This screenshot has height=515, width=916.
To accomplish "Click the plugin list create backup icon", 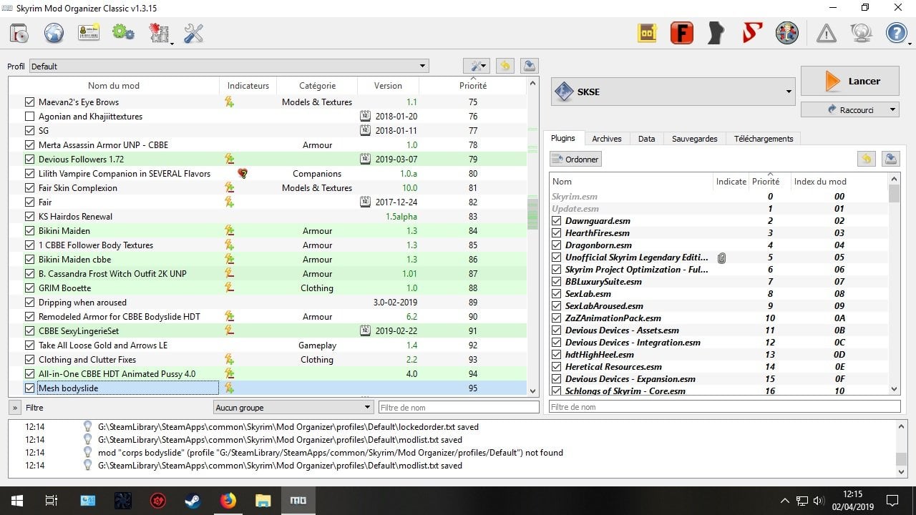I will (x=890, y=159).
